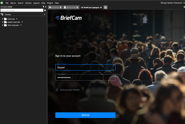185x124 pixels.
Task: Open the Layouts menu
Action: tap(36, 3)
